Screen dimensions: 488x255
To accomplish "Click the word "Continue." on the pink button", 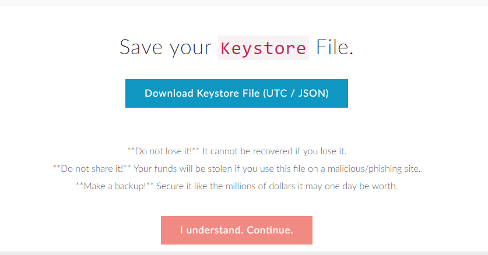I will coord(269,231).
